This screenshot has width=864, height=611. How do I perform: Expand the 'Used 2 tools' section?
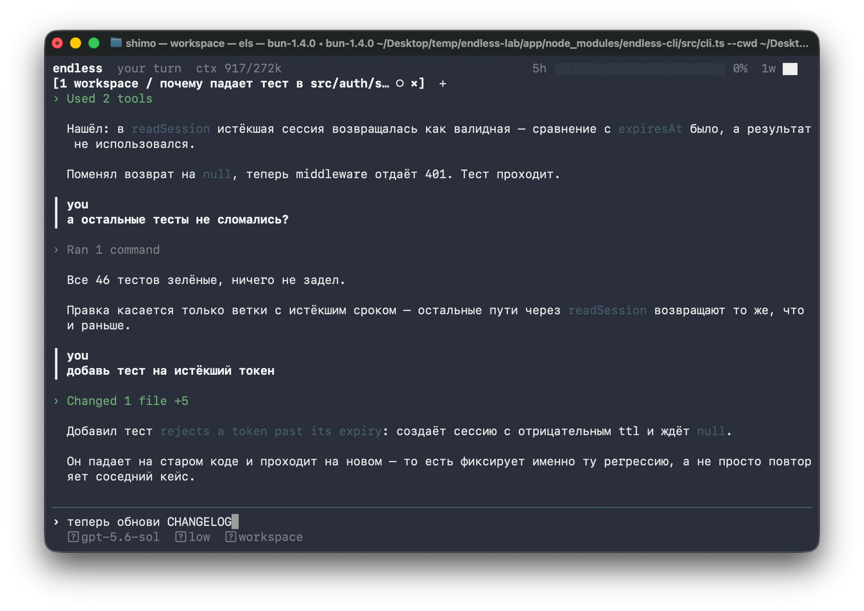pos(103,99)
